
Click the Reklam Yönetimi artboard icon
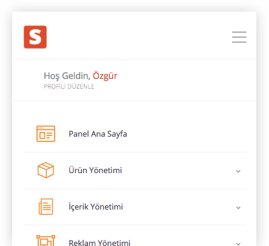pos(46,241)
